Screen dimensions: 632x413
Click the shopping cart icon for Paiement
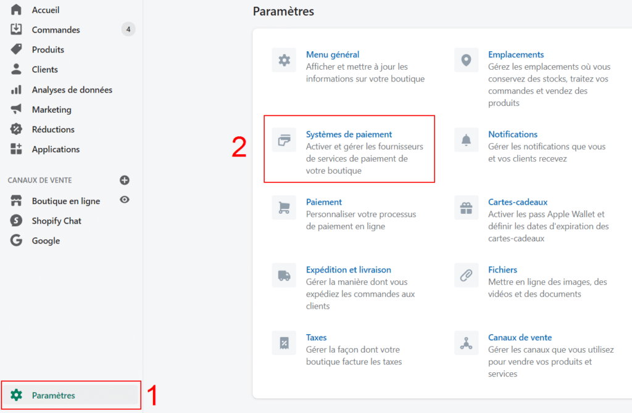(x=284, y=208)
